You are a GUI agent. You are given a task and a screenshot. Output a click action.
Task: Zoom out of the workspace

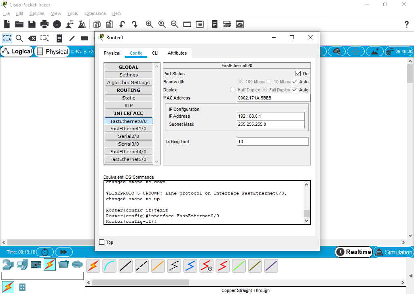click(x=175, y=24)
